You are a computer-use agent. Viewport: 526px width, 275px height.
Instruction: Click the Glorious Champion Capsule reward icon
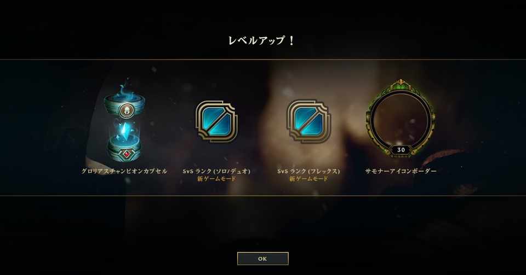click(x=124, y=122)
